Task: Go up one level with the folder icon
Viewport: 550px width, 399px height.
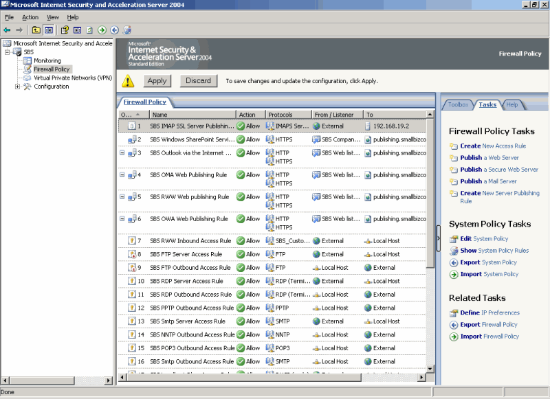Action: (x=36, y=30)
